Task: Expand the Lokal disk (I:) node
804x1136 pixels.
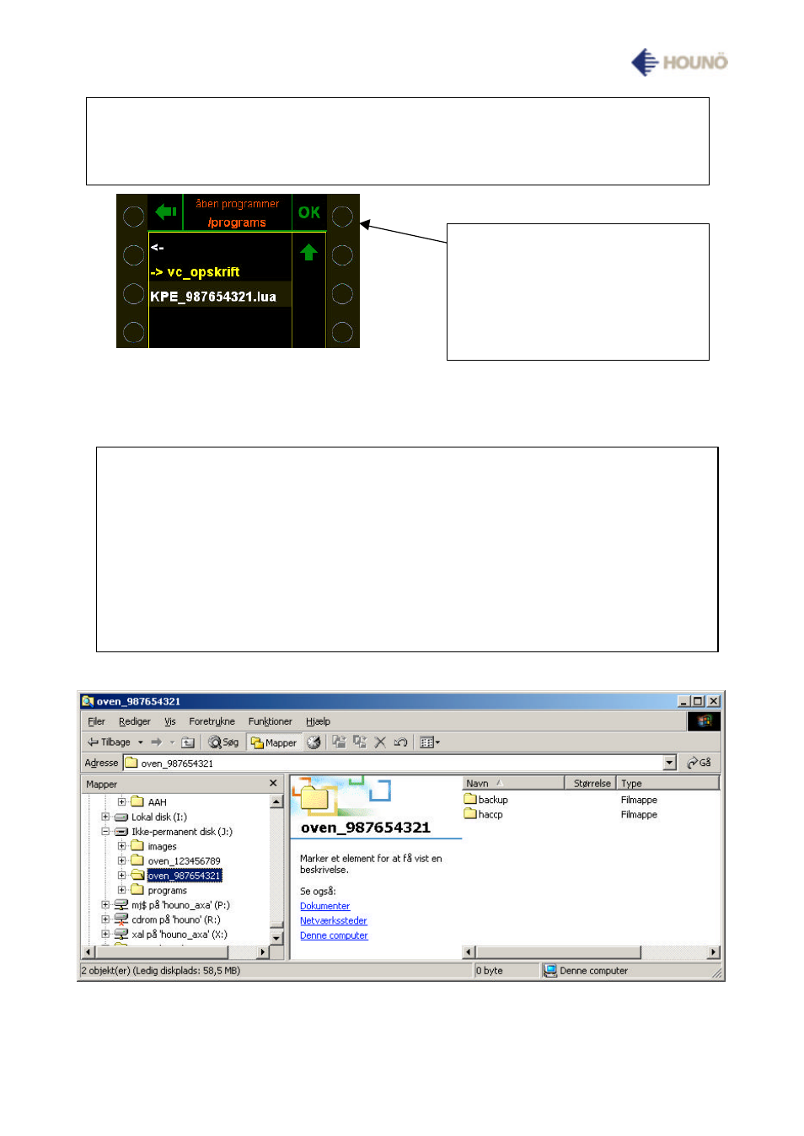Action: pos(105,817)
